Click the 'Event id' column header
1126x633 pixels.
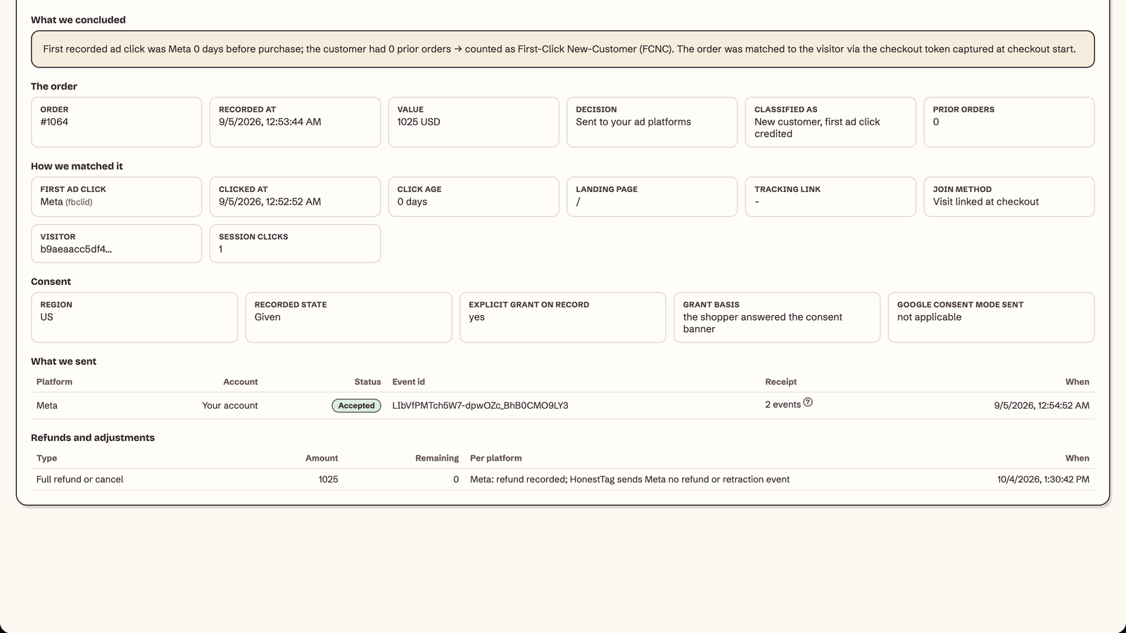(409, 382)
